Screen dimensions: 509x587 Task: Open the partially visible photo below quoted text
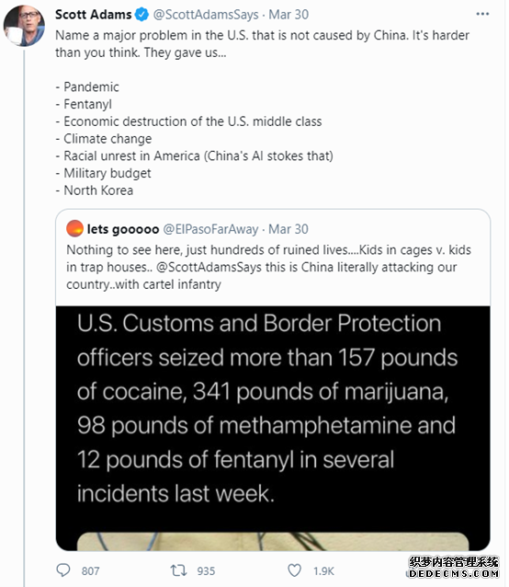coord(273,541)
